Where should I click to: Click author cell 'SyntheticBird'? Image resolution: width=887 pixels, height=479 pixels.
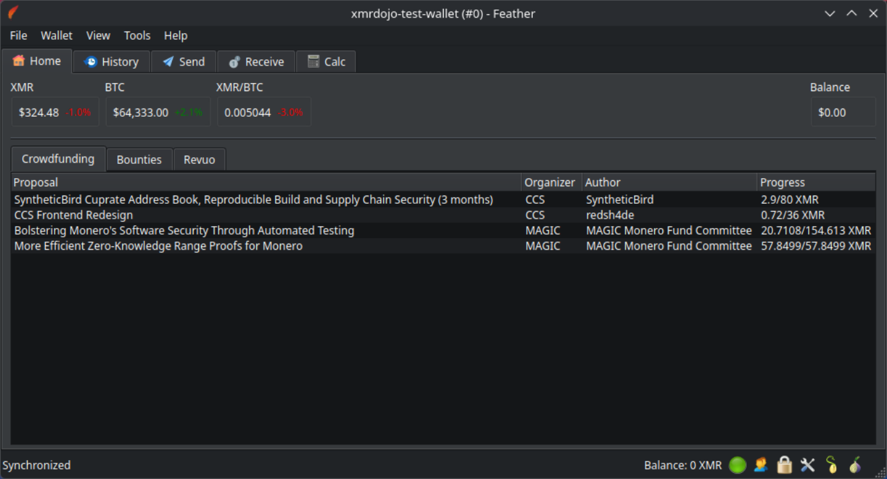coord(620,200)
